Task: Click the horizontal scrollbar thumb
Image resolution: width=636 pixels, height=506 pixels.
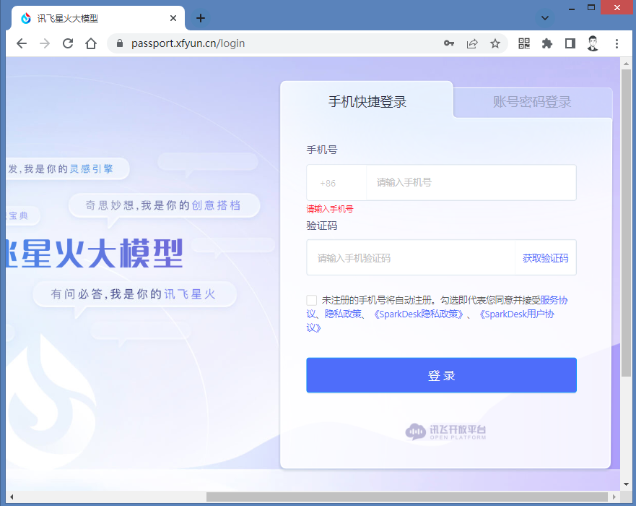Action: click(404, 497)
